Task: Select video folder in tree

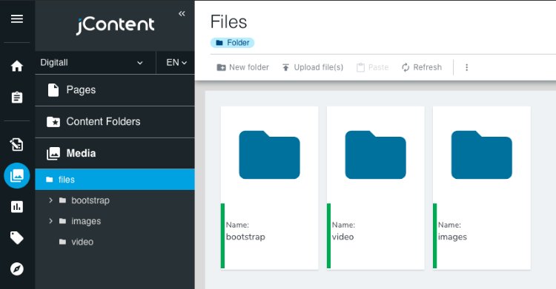Action: tap(82, 242)
